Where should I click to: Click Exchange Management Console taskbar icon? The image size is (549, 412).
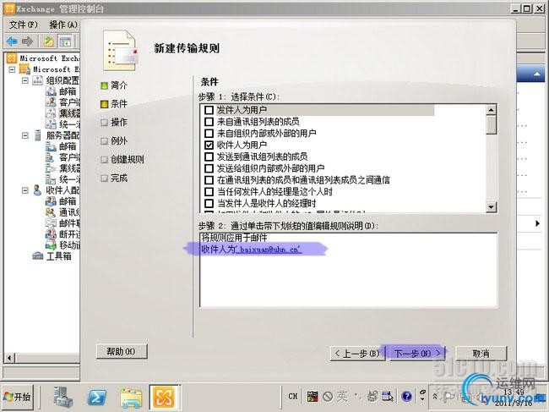(164, 397)
